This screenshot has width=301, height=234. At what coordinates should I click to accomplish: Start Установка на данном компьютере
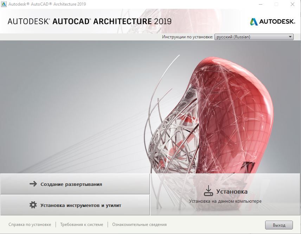pos(225,194)
